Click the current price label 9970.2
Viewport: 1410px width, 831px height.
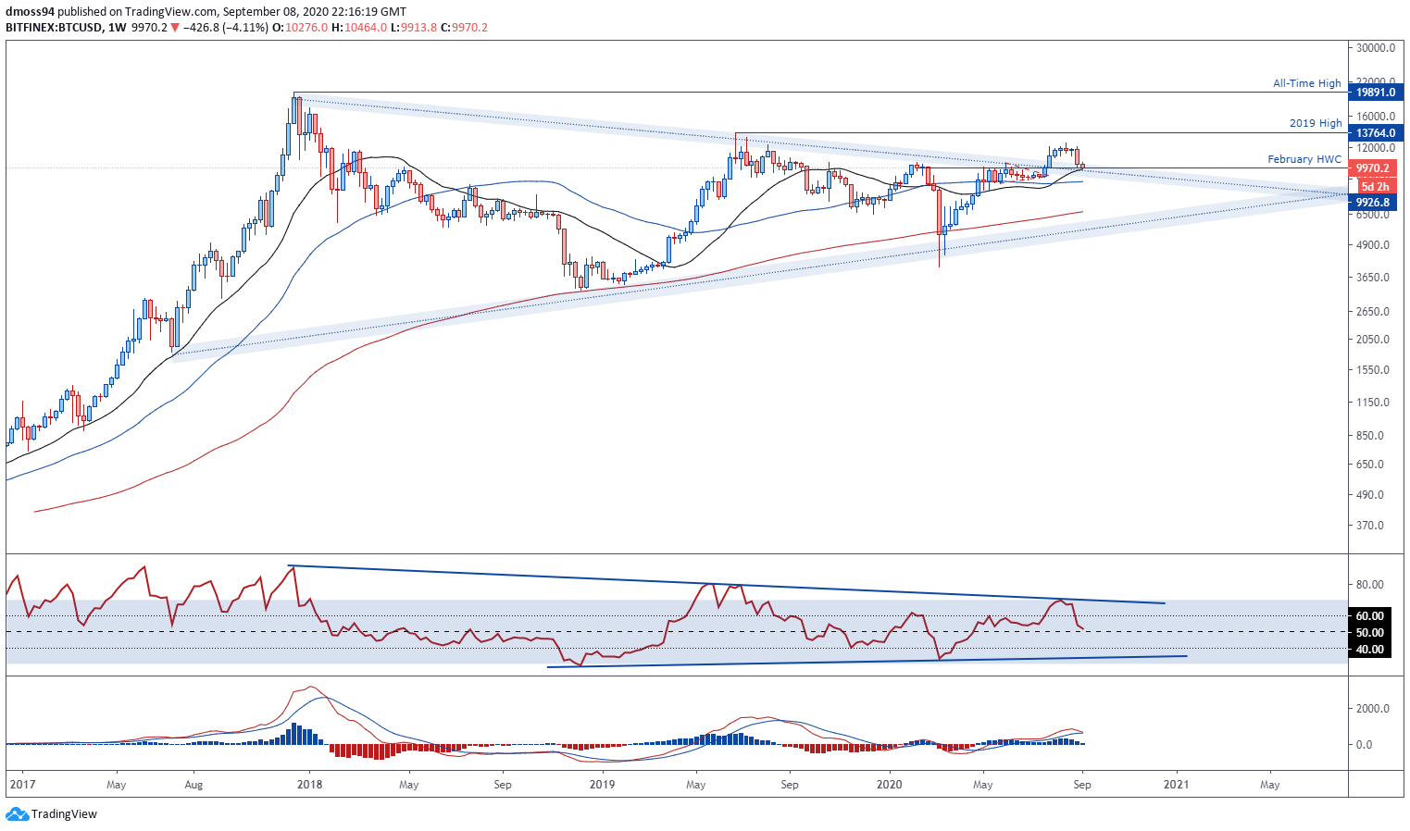point(1375,168)
